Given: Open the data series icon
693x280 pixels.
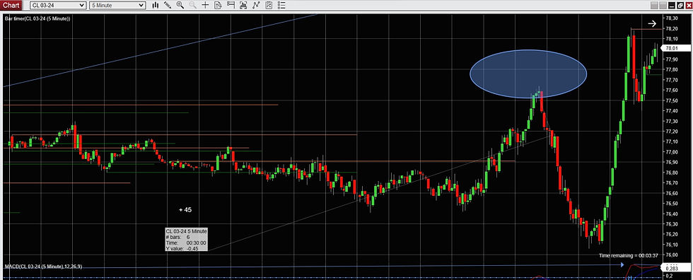Looking at the screenshot, I should tap(243, 5).
